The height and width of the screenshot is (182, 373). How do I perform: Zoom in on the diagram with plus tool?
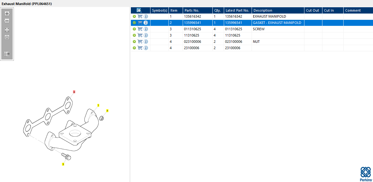[x=7, y=14]
